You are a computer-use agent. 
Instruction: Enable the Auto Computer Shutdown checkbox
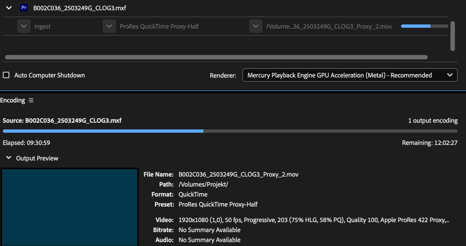coord(6,75)
